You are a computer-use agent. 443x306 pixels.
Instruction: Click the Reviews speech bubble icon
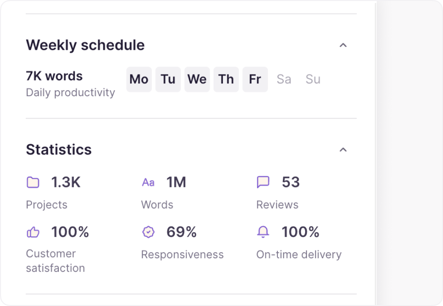263,182
